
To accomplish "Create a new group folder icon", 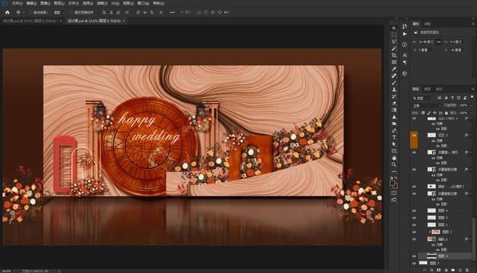I will pos(453,270).
